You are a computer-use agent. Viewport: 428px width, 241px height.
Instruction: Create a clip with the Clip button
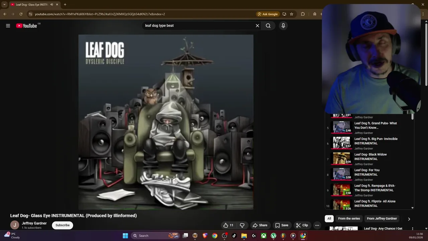302,225
